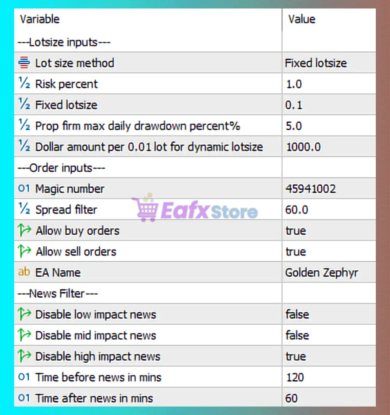Click the fraction icon beside Fixed lotsize row
This screenshot has width=390, height=415.
click(x=24, y=104)
